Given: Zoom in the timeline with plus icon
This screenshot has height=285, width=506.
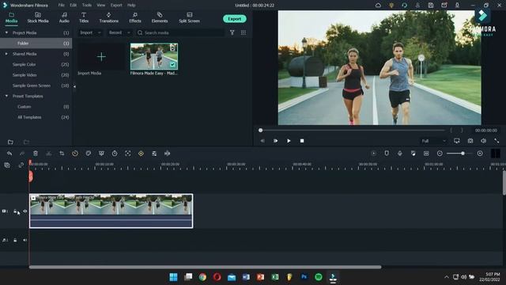Looking at the screenshot, I should click(x=480, y=154).
